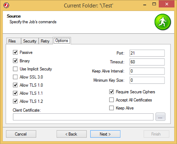Image resolution: width=177 pixels, height=144 pixels.
Task: Close the Current Folder dialog
Action: point(166,4)
